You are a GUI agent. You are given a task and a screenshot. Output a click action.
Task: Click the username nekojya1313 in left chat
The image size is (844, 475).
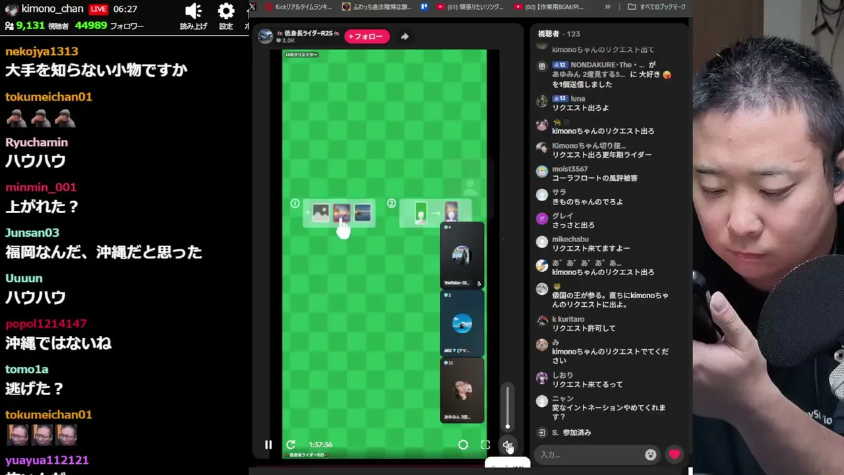point(42,51)
